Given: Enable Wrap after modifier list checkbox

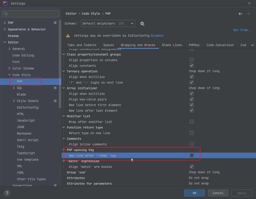Looking at the screenshot, I should [x=191, y=122].
